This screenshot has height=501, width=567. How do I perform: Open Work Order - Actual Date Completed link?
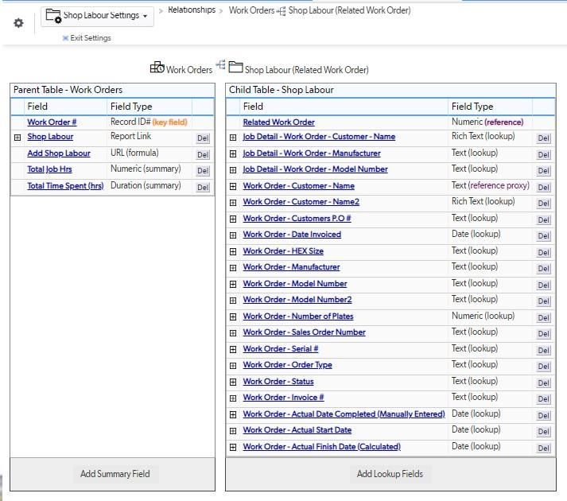tap(344, 414)
